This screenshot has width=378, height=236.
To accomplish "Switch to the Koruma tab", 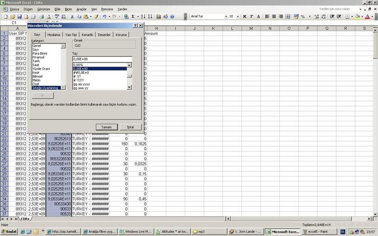I will 121,34.
